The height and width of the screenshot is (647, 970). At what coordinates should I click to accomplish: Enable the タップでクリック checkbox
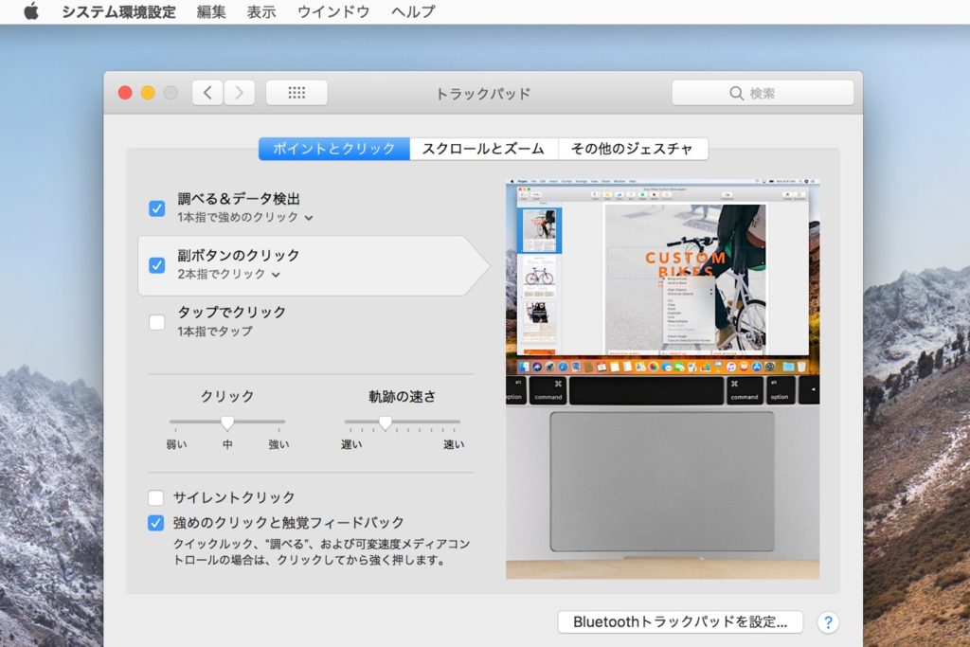(x=157, y=322)
